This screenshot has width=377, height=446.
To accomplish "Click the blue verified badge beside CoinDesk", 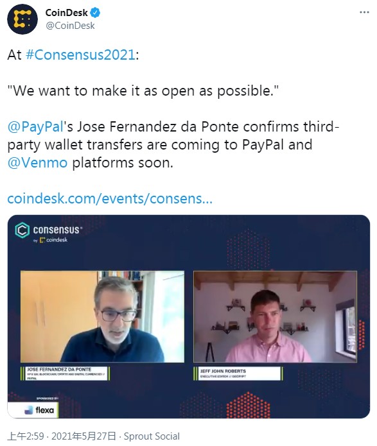I will tap(95, 13).
